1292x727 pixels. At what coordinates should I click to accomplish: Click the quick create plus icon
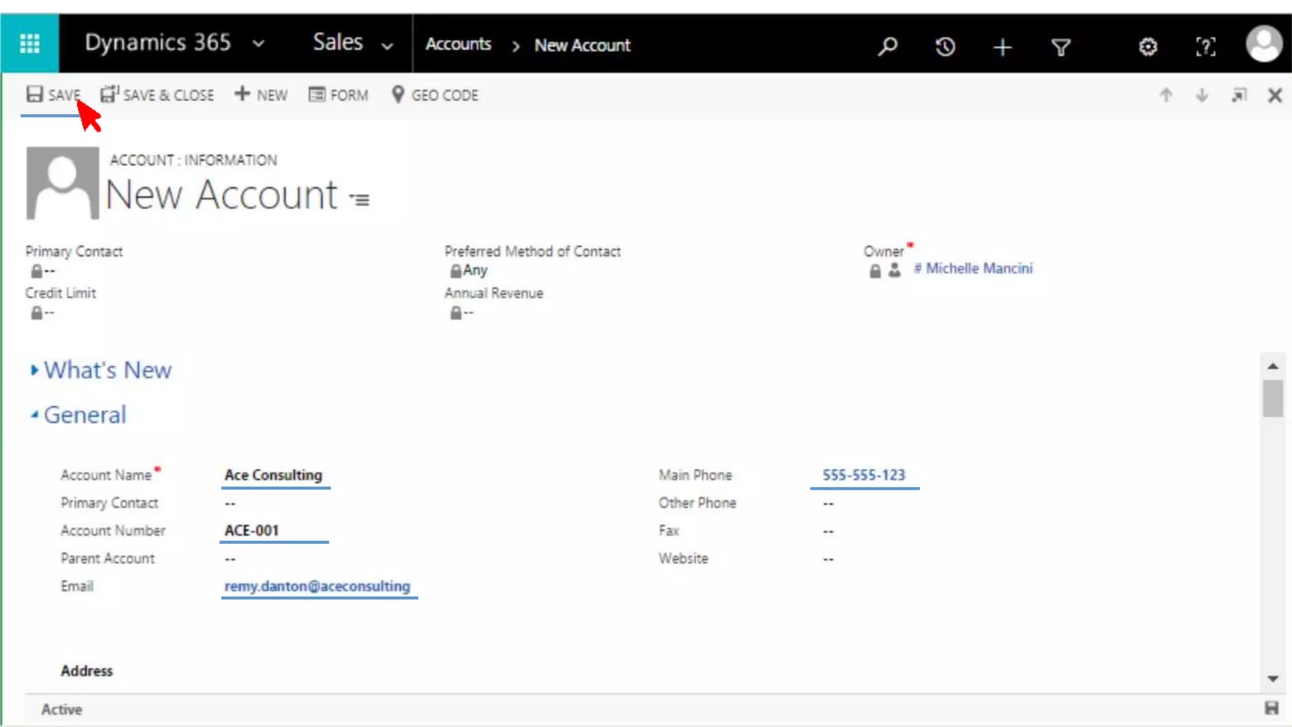point(1002,47)
